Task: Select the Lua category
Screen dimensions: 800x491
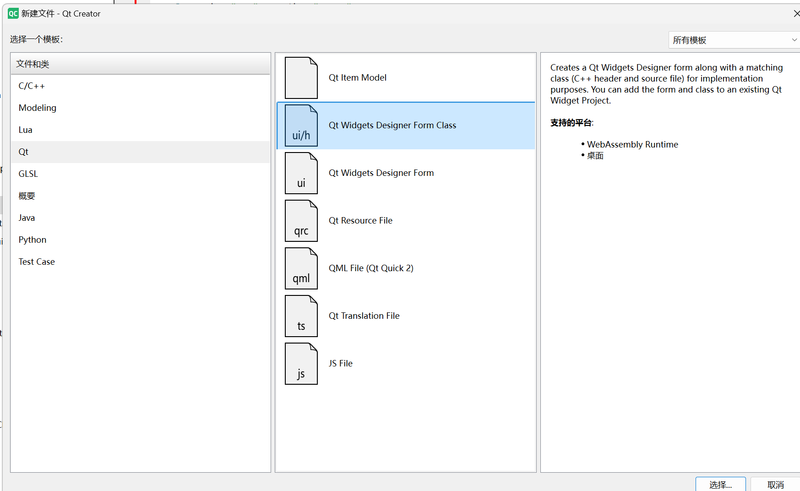Action: click(x=141, y=130)
